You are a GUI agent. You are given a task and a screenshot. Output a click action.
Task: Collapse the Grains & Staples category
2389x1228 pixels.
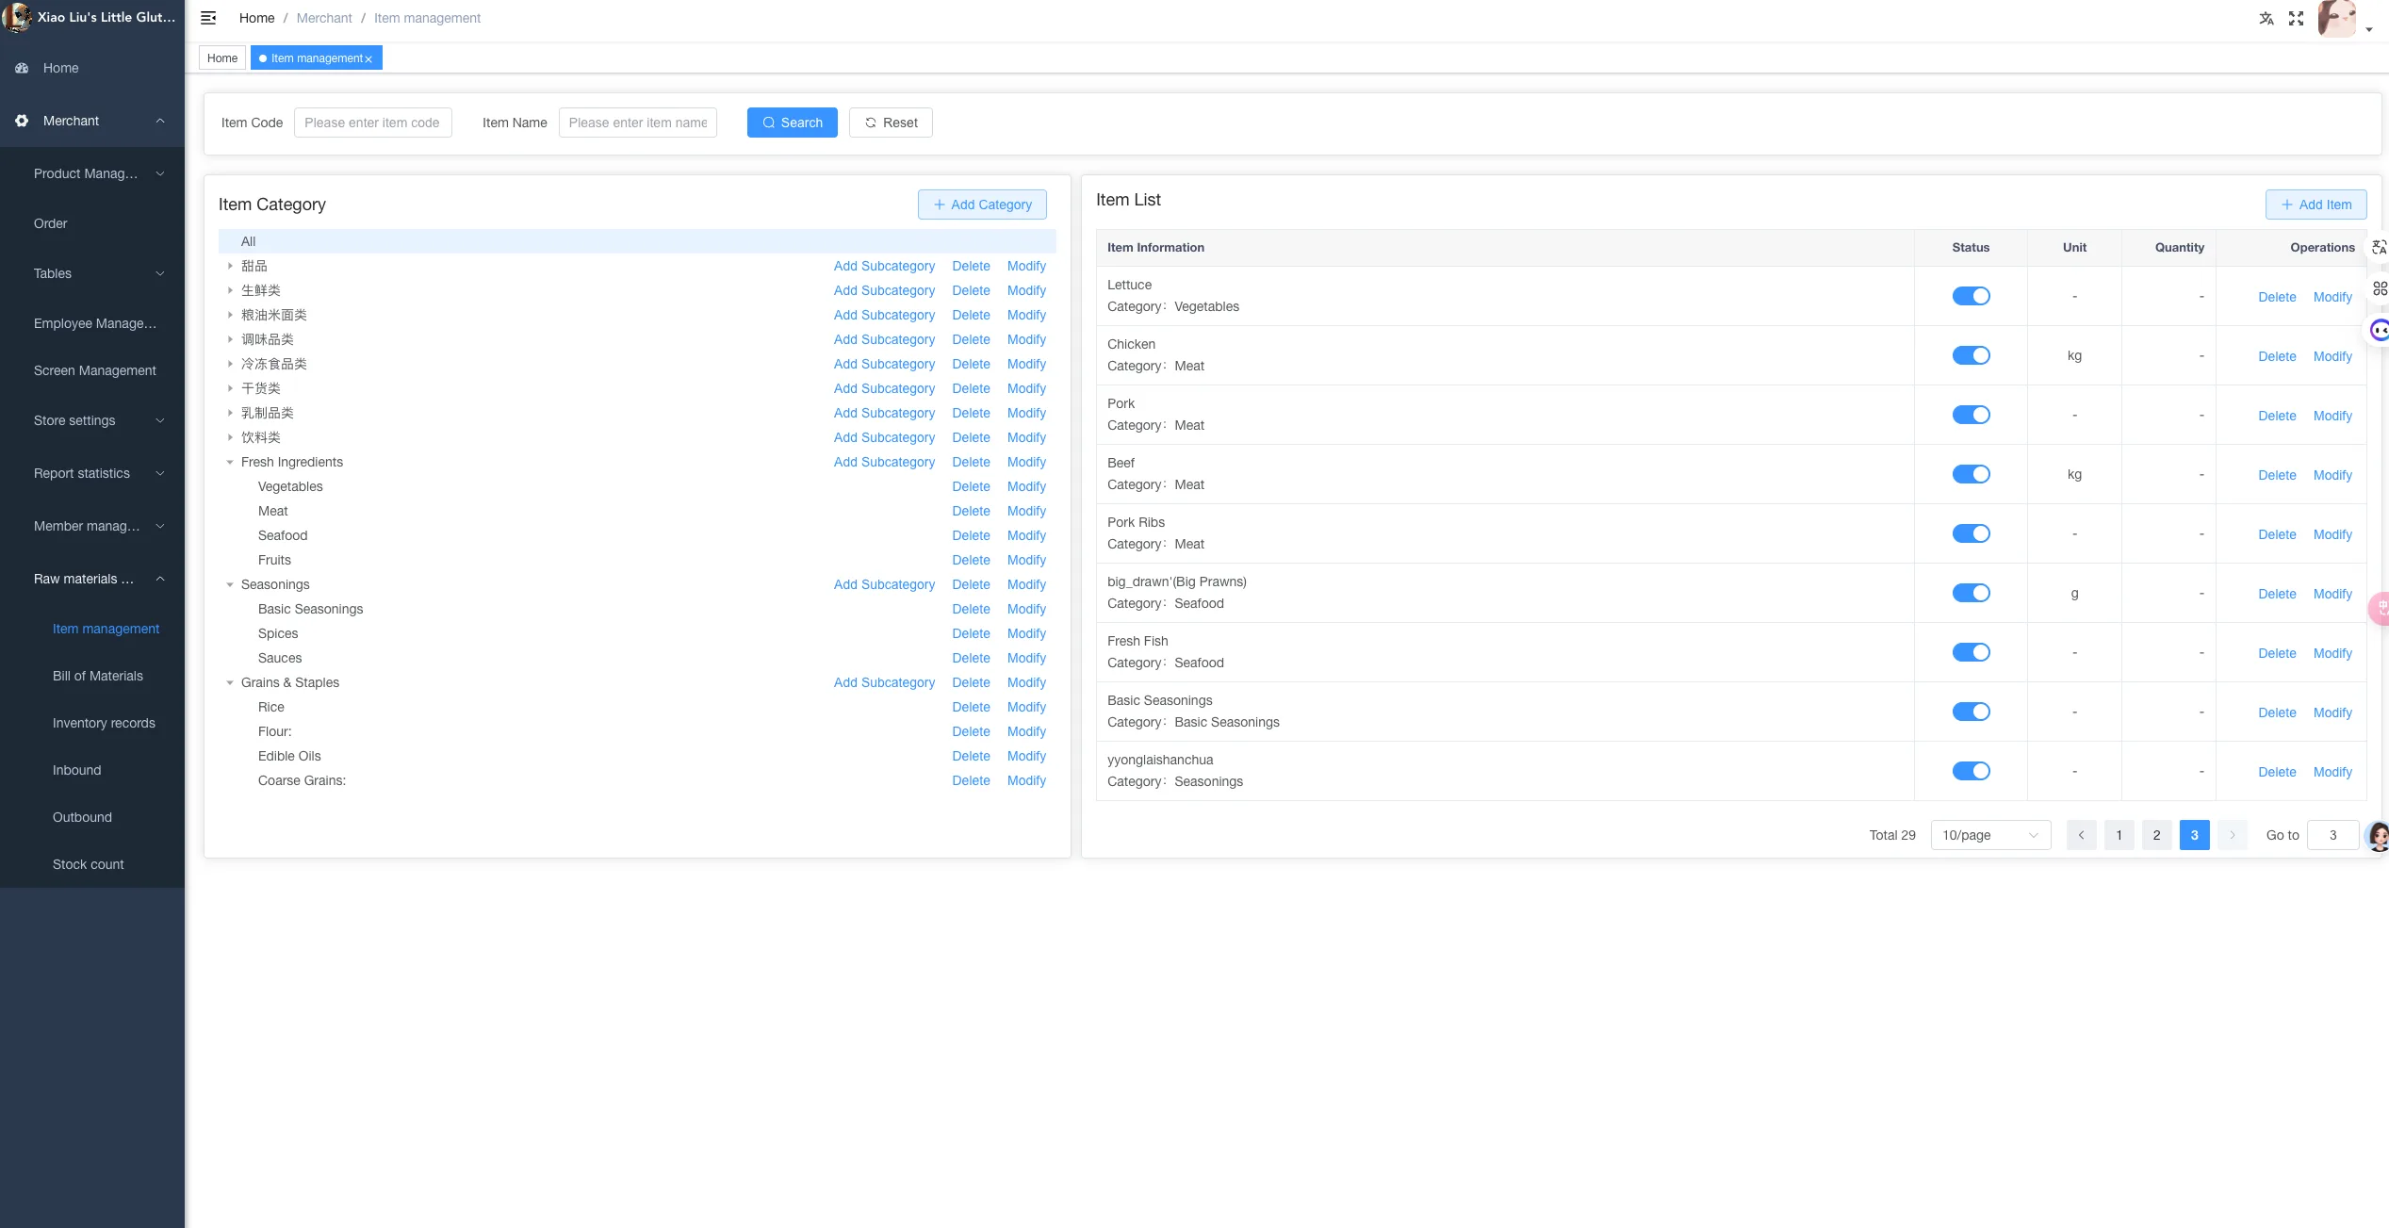(x=229, y=682)
